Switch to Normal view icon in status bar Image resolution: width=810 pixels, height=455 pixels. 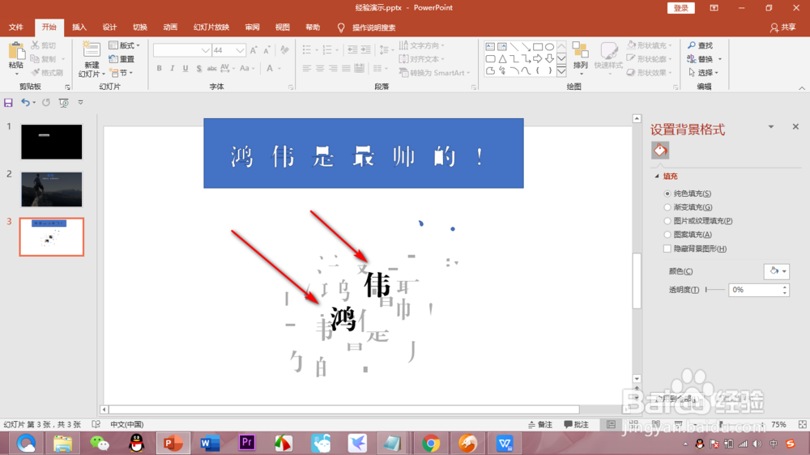611,424
